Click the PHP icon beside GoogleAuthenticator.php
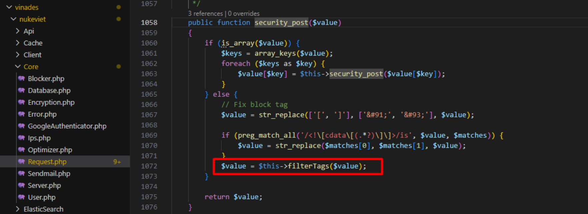The width and height of the screenshot is (588, 214). 22,126
